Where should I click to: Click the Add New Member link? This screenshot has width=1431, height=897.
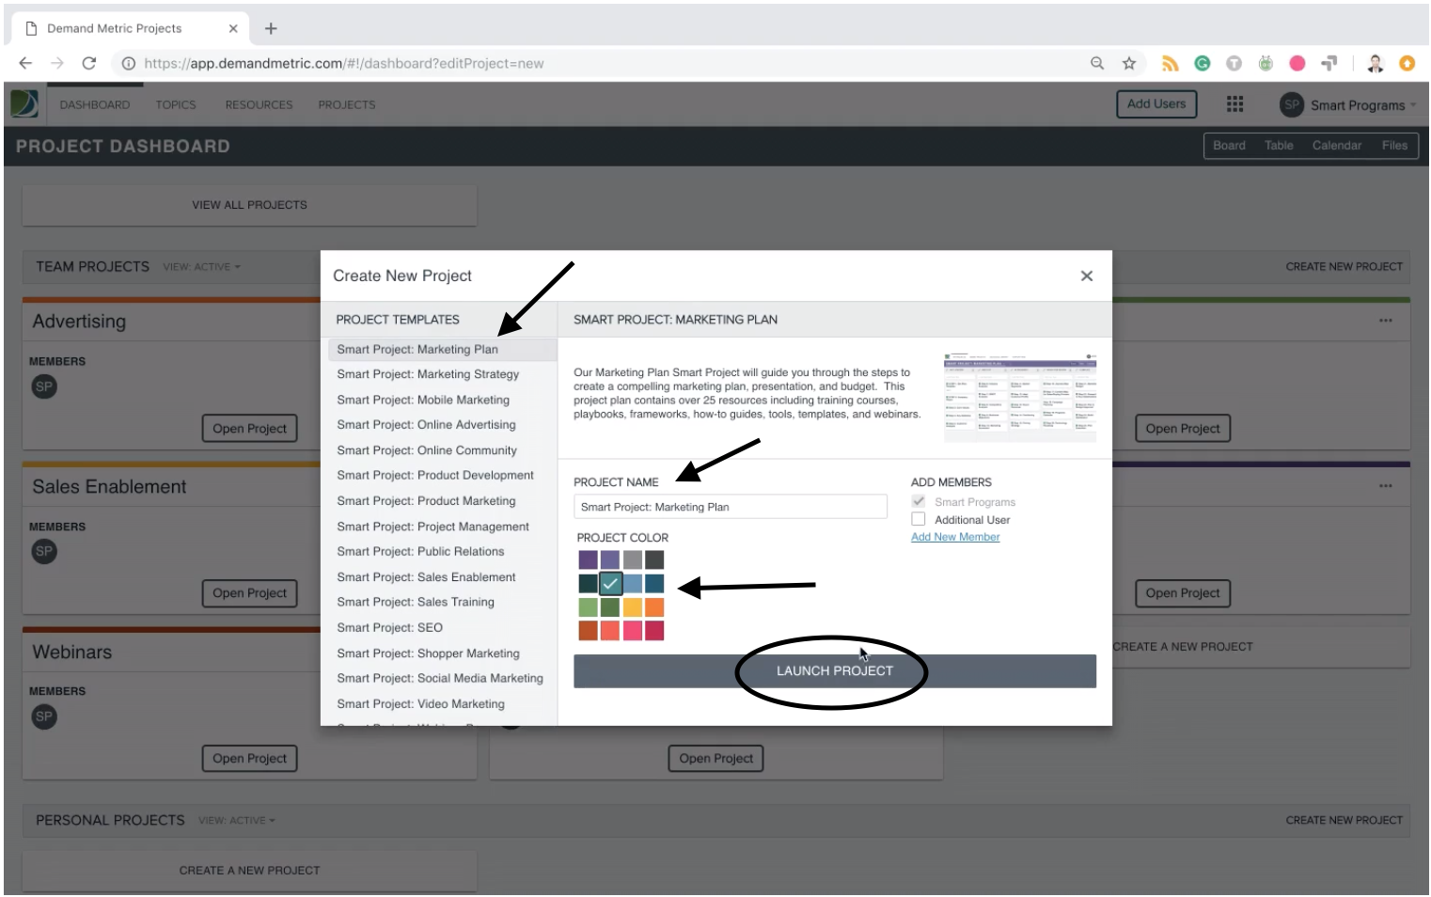pos(955,537)
